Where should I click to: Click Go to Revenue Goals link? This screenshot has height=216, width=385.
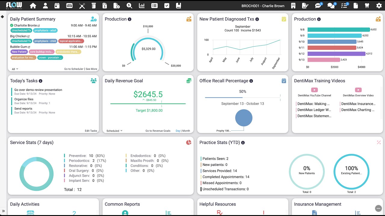click(x=158, y=131)
